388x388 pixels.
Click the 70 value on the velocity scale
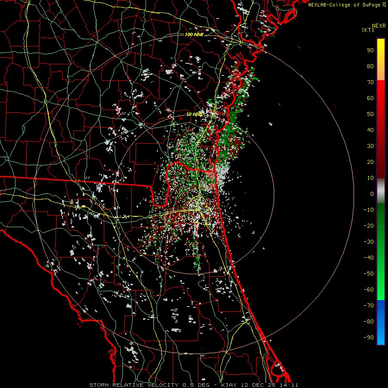370,82
